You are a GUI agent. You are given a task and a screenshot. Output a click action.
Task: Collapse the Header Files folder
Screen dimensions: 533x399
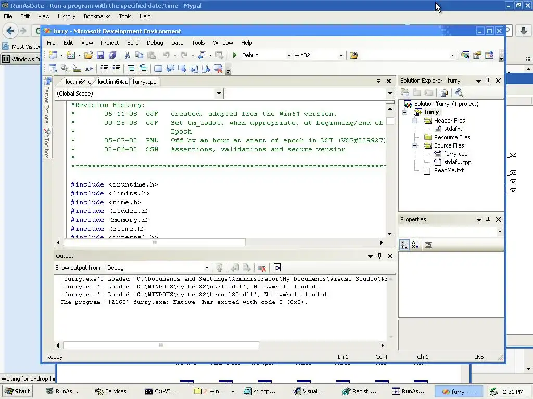coord(415,121)
